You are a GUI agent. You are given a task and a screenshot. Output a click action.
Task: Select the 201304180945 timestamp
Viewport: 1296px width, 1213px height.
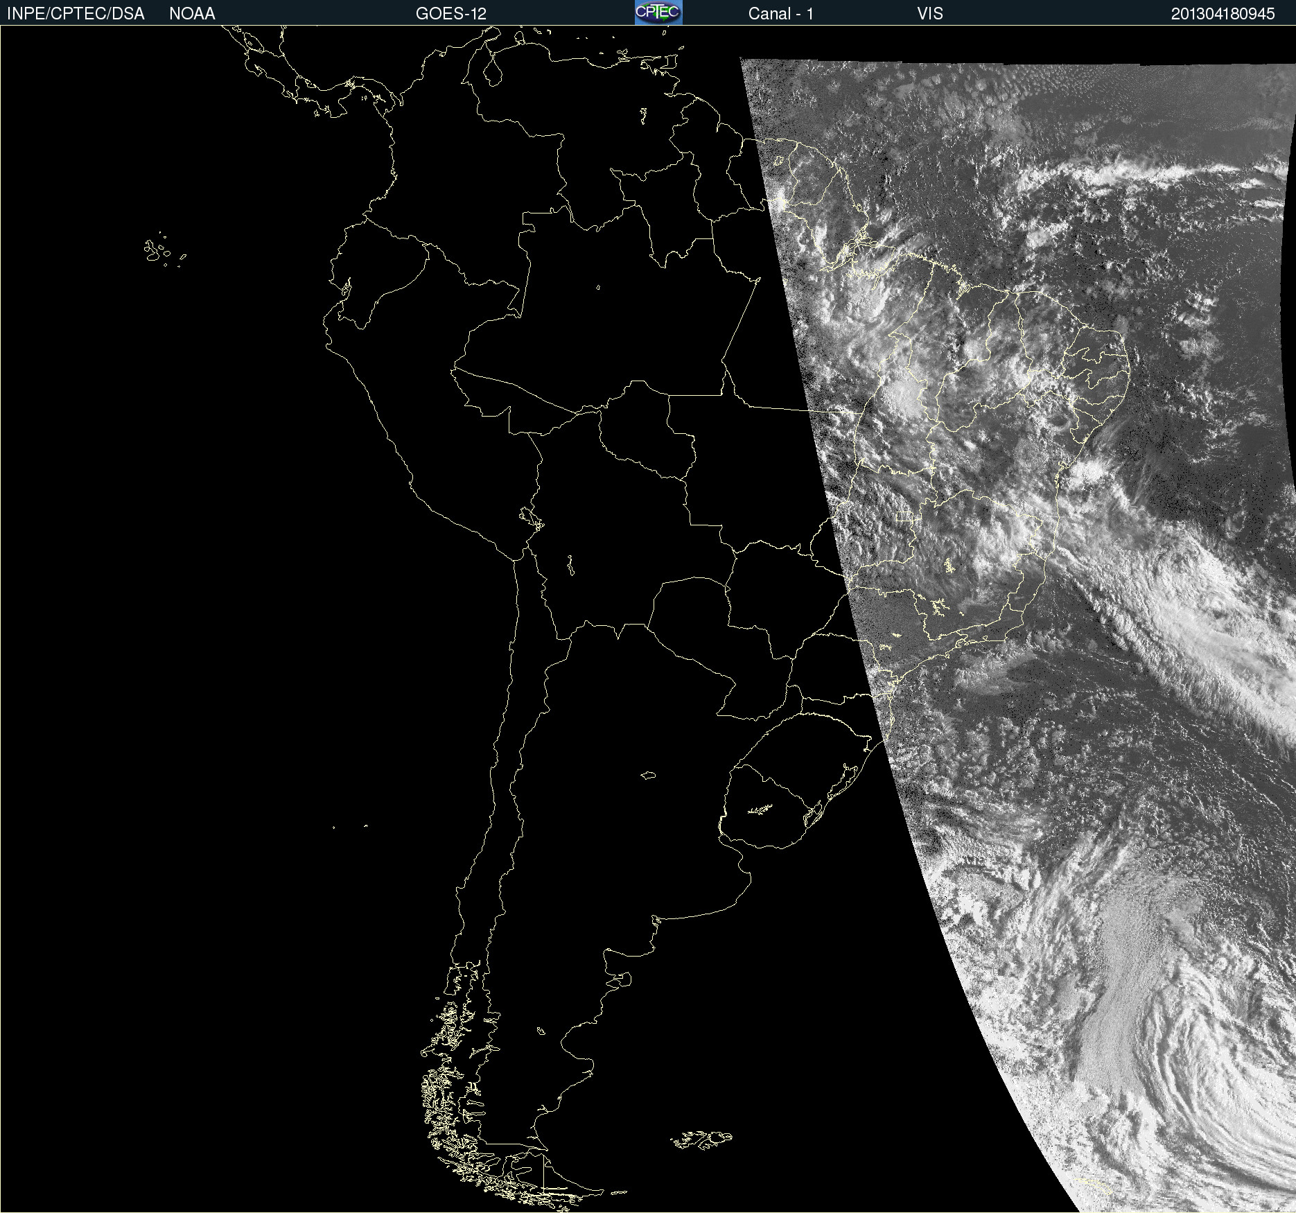pos(1223,14)
